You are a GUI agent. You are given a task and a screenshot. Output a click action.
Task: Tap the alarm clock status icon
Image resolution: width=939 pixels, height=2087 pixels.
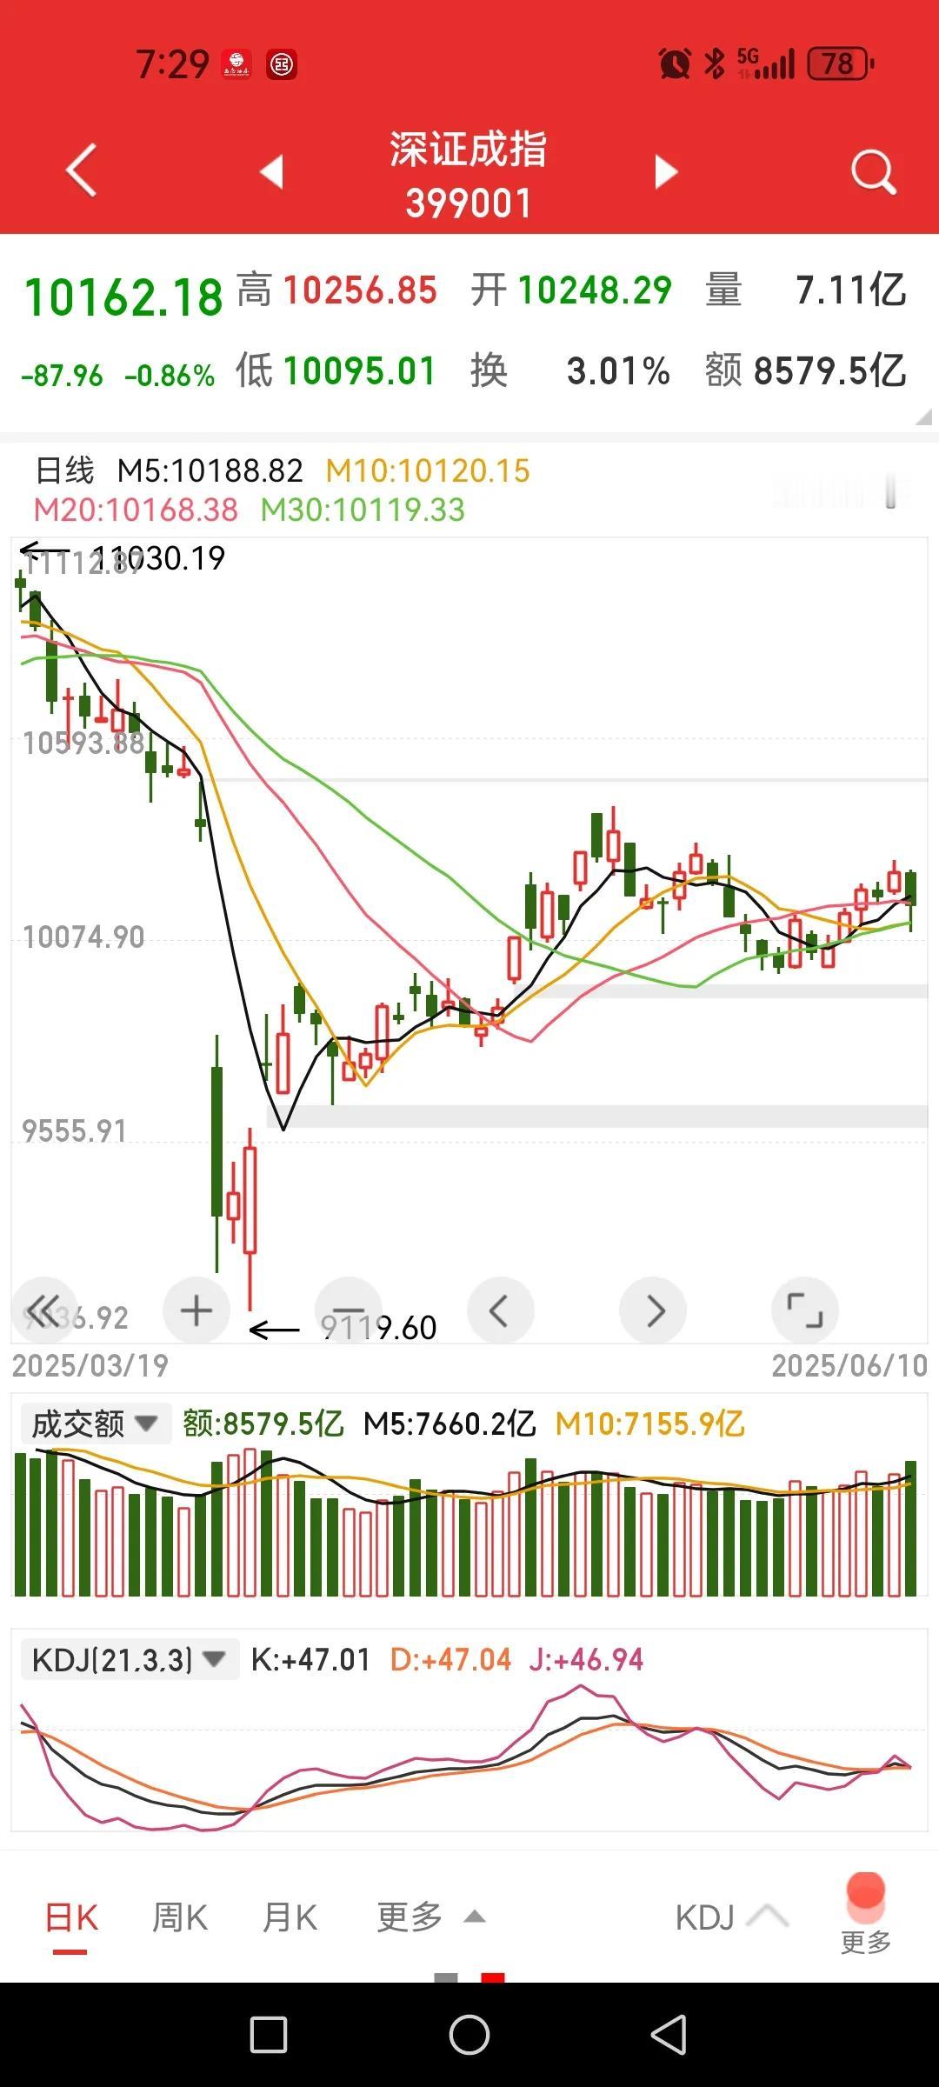tap(675, 63)
